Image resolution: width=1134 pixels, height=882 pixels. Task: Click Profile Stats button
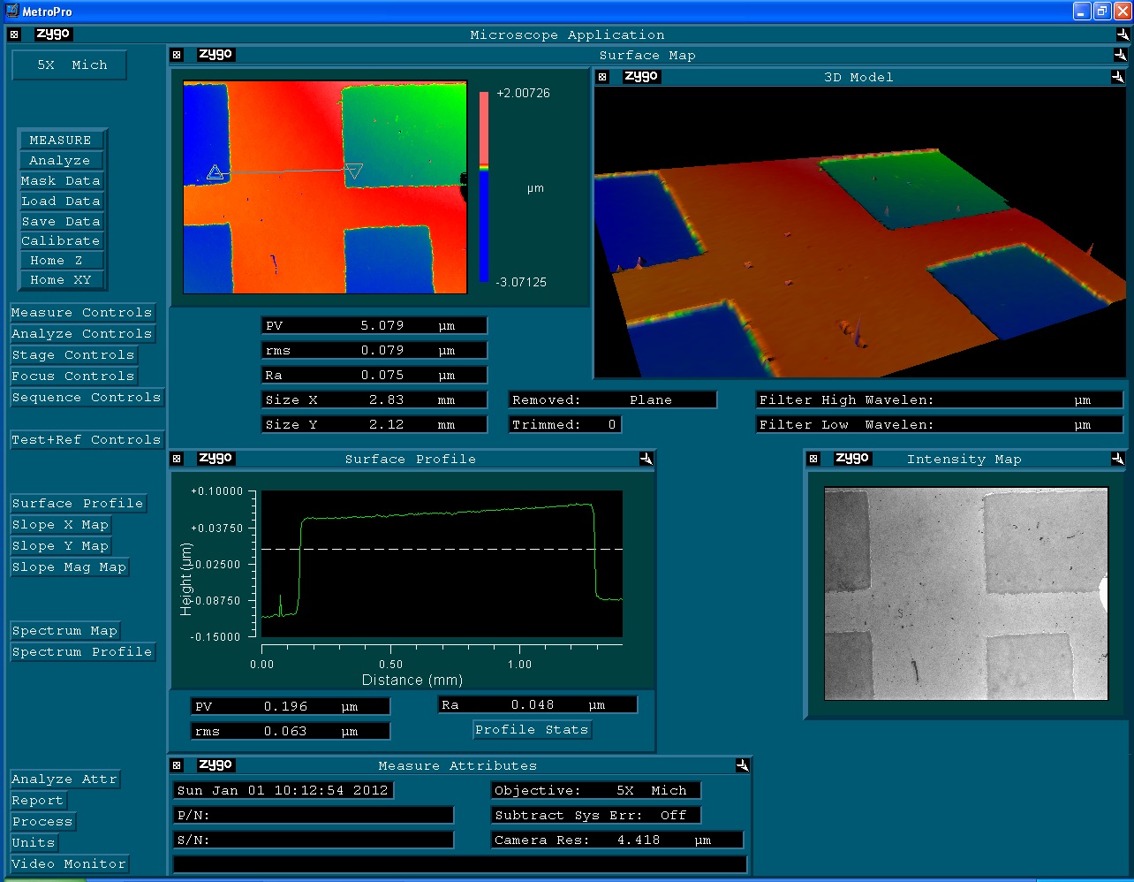pos(532,730)
